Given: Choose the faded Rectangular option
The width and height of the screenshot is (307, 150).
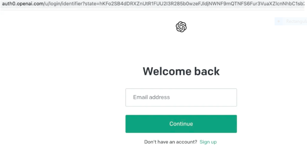Looking at the screenshot, I should click(x=296, y=21).
